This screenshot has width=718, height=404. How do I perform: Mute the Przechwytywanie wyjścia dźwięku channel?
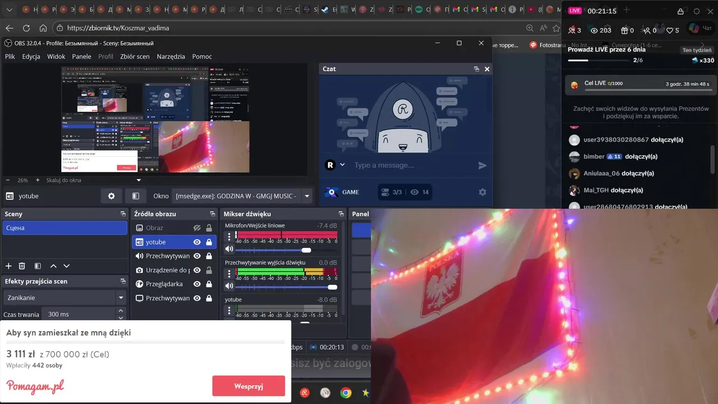229,287
